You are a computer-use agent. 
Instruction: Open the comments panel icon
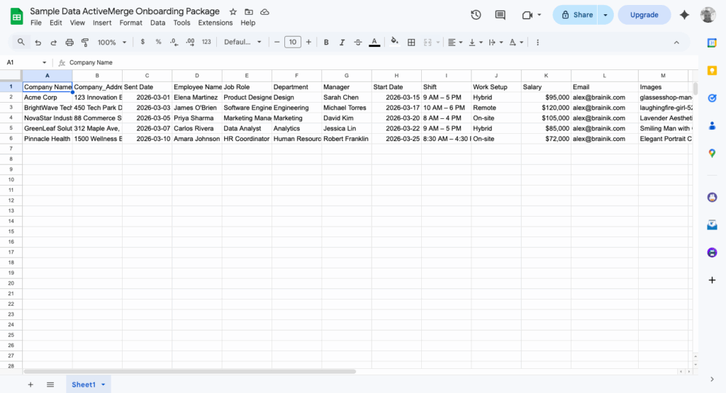[501, 15]
